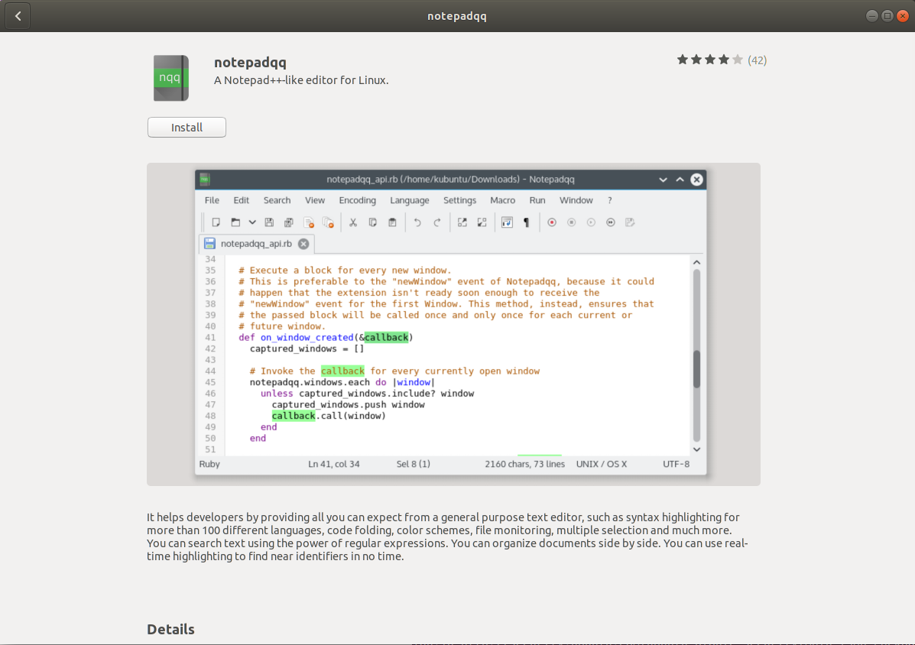This screenshot has width=915, height=645.
Task: Click 'Sel 8 (1)' status entry
Action: [x=413, y=464]
